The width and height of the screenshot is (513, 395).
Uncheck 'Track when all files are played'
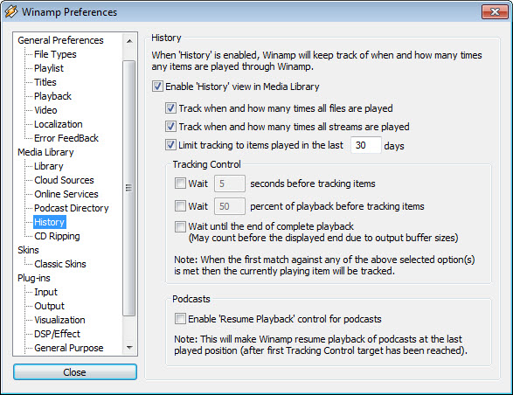pyautogui.click(x=170, y=108)
